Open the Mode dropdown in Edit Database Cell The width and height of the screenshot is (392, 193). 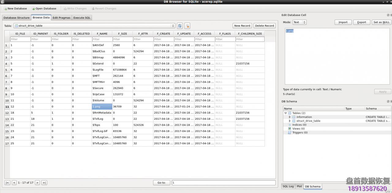coord(300,22)
